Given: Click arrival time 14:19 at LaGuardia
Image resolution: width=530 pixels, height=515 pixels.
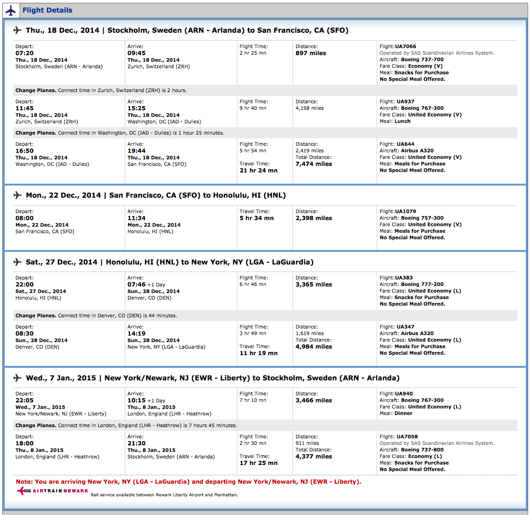Looking at the screenshot, I should 136,334.
